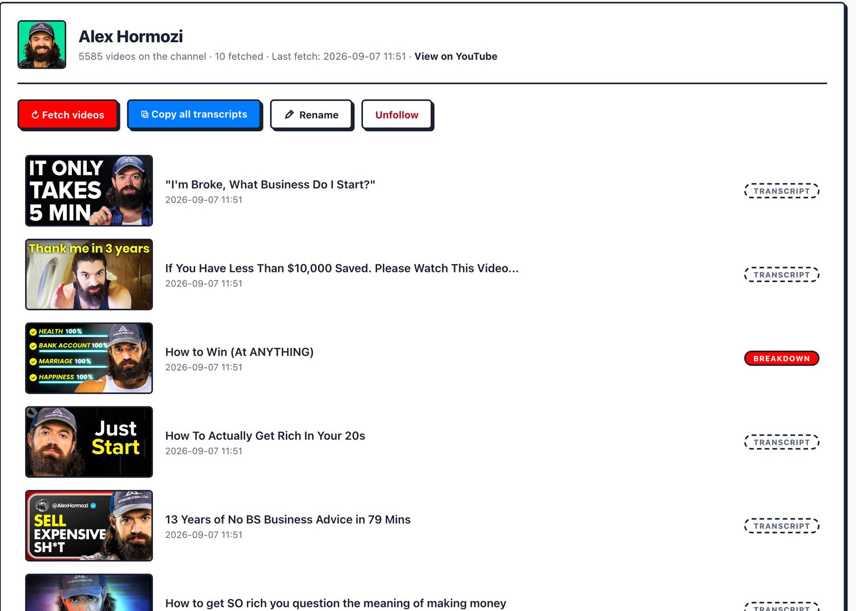Open title "How to Win (At ANYTHING)"
The height and width of the screenshot is (611, 856).
coord(239,352)
